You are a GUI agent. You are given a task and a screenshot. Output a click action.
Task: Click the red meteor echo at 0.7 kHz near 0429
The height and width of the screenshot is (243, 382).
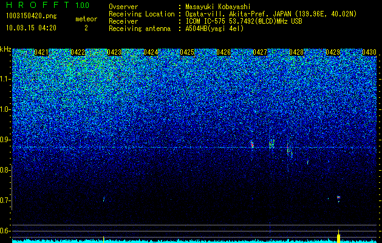pyautogui.click(x=338, y=199)
